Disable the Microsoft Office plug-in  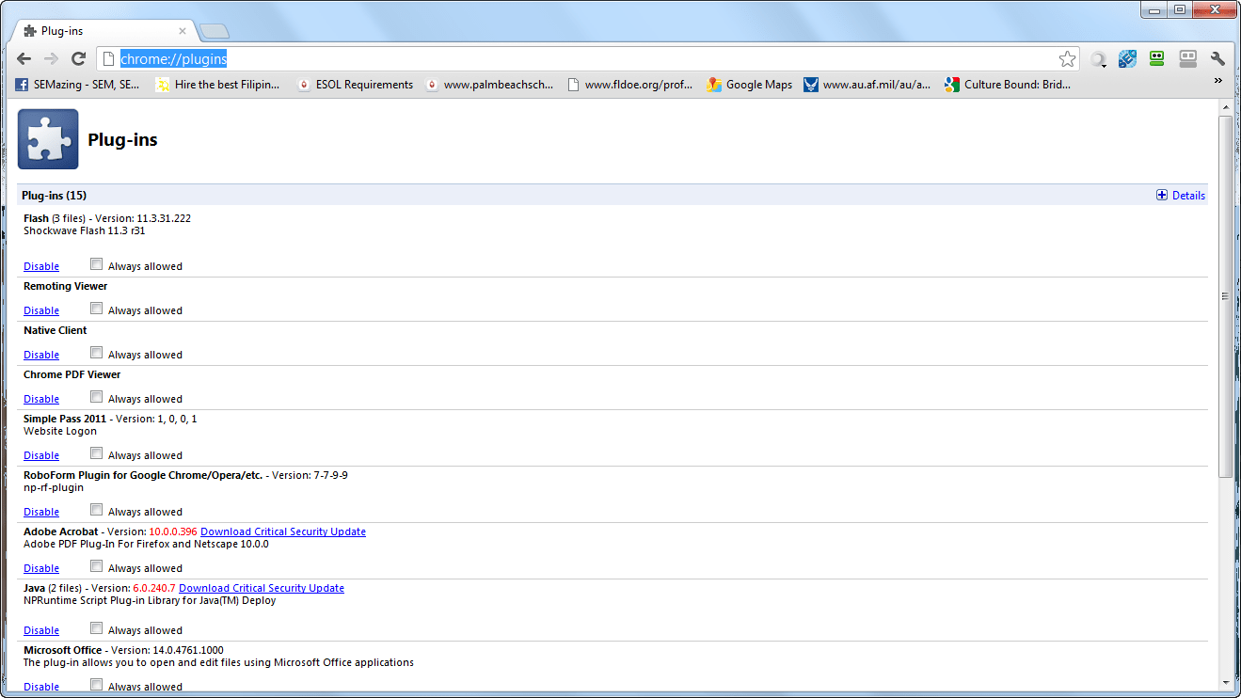tap(41, 687)
